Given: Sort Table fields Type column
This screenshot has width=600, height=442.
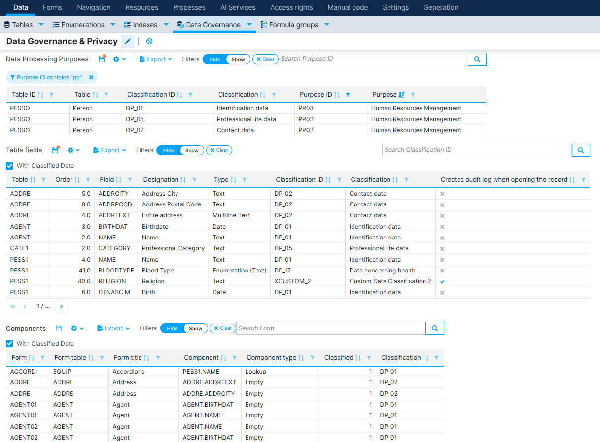Looking at the screenshot, I should tap(234, 180).
